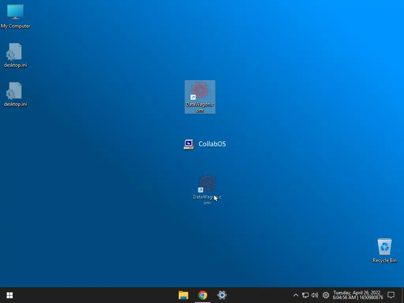Open the clock showing Tuesday, April 26, 2022
The width and height of the screenshot is (404, 303).
coord(358,295)
